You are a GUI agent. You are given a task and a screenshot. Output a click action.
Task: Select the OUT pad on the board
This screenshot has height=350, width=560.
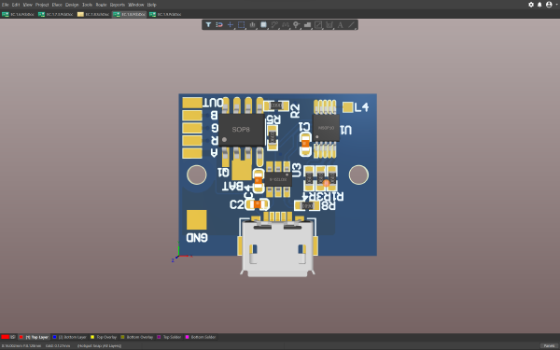tap(192, 103)
